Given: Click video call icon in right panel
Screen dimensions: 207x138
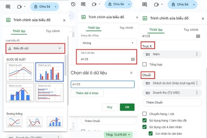Looking at the screenshot, I should (x=156, y=5).
